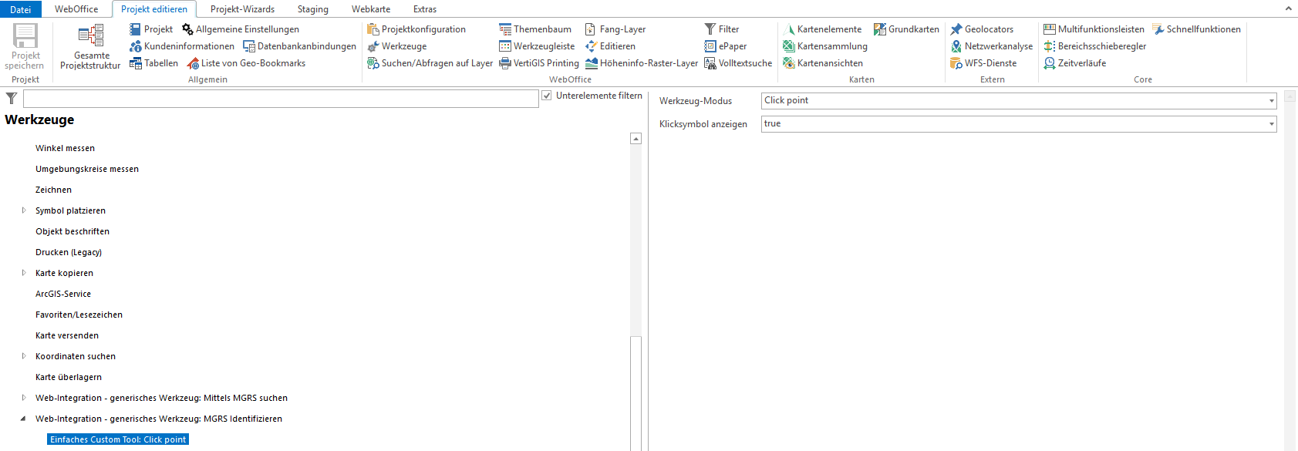Open Werkzeugleiste configuration
This screenshot has width=1298, height=451.
pos(537,46)
